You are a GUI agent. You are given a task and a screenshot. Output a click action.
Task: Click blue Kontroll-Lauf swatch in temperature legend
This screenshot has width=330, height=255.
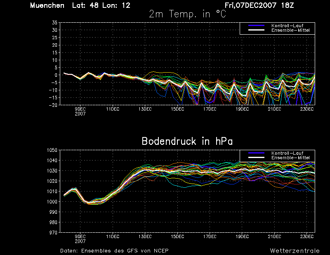tap(256, 26)
